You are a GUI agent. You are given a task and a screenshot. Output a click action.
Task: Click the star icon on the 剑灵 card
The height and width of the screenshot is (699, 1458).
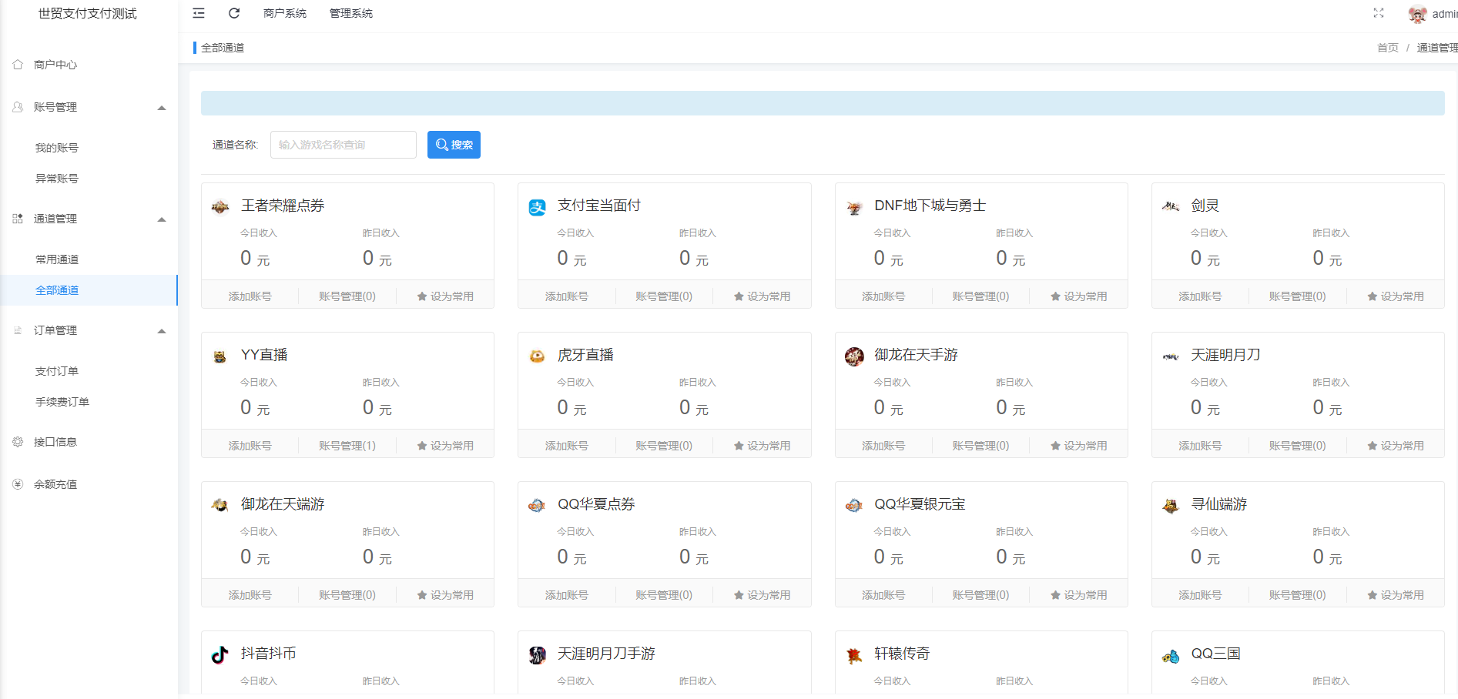tap(1372, 295)
